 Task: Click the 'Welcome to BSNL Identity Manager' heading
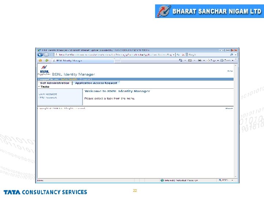[117, 91]
